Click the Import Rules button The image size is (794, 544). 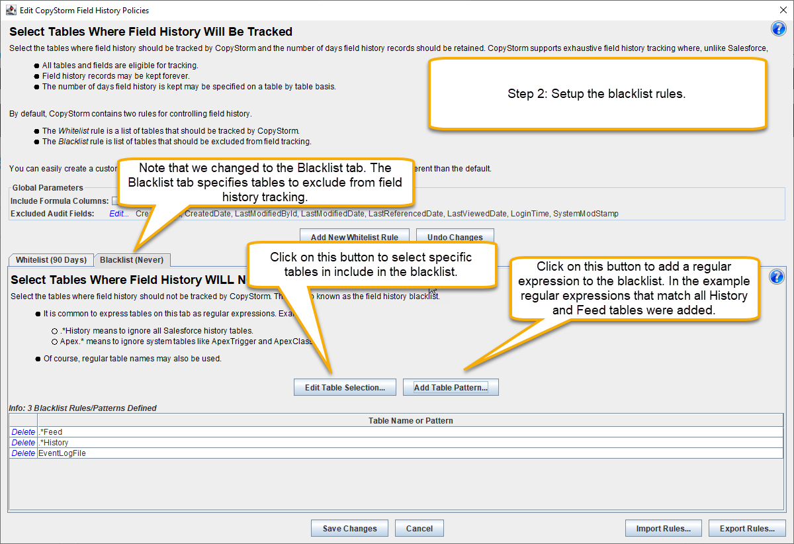[663, 528]
